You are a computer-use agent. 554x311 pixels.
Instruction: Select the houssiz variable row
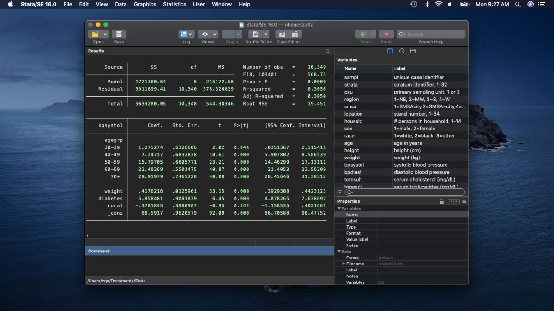click(x=401, y=121)
